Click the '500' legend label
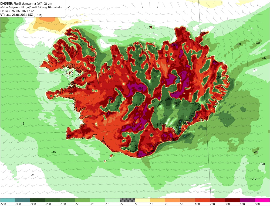The width and height of the screenshot is (270, 206). click(257, 204)
